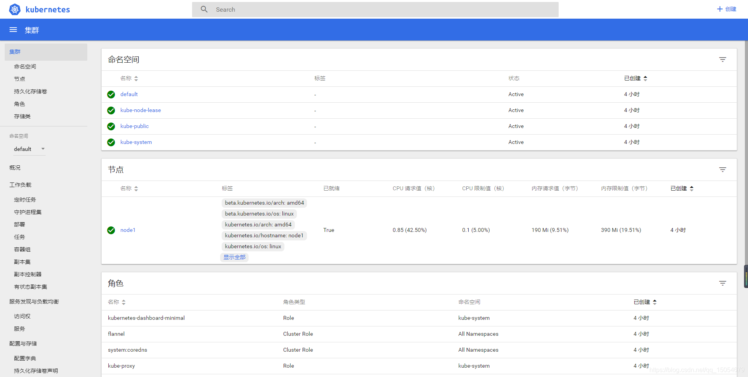Select 持久化存储卷 sidebar item
Viewport: 748px width, 377px height.
(30, 91)
